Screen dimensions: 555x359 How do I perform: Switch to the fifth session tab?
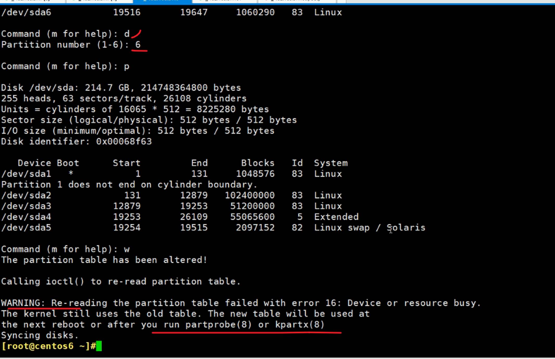click(x=297, y=1)
